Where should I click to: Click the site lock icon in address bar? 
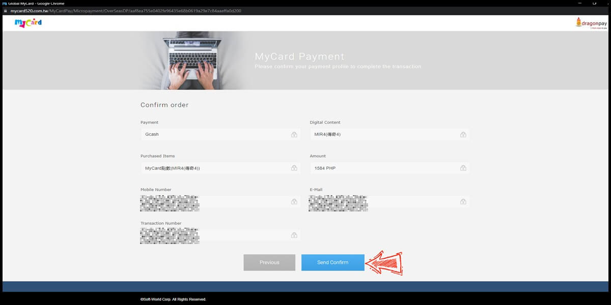pos(5,11)
